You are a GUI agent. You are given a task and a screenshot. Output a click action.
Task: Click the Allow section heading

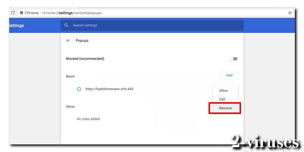[70, 106]
